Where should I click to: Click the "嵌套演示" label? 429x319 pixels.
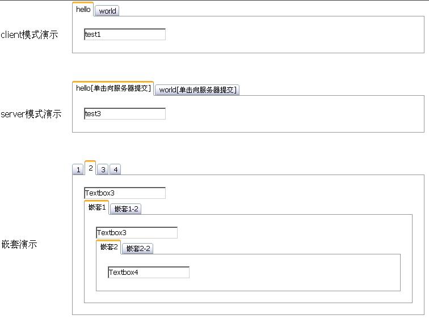19,244
